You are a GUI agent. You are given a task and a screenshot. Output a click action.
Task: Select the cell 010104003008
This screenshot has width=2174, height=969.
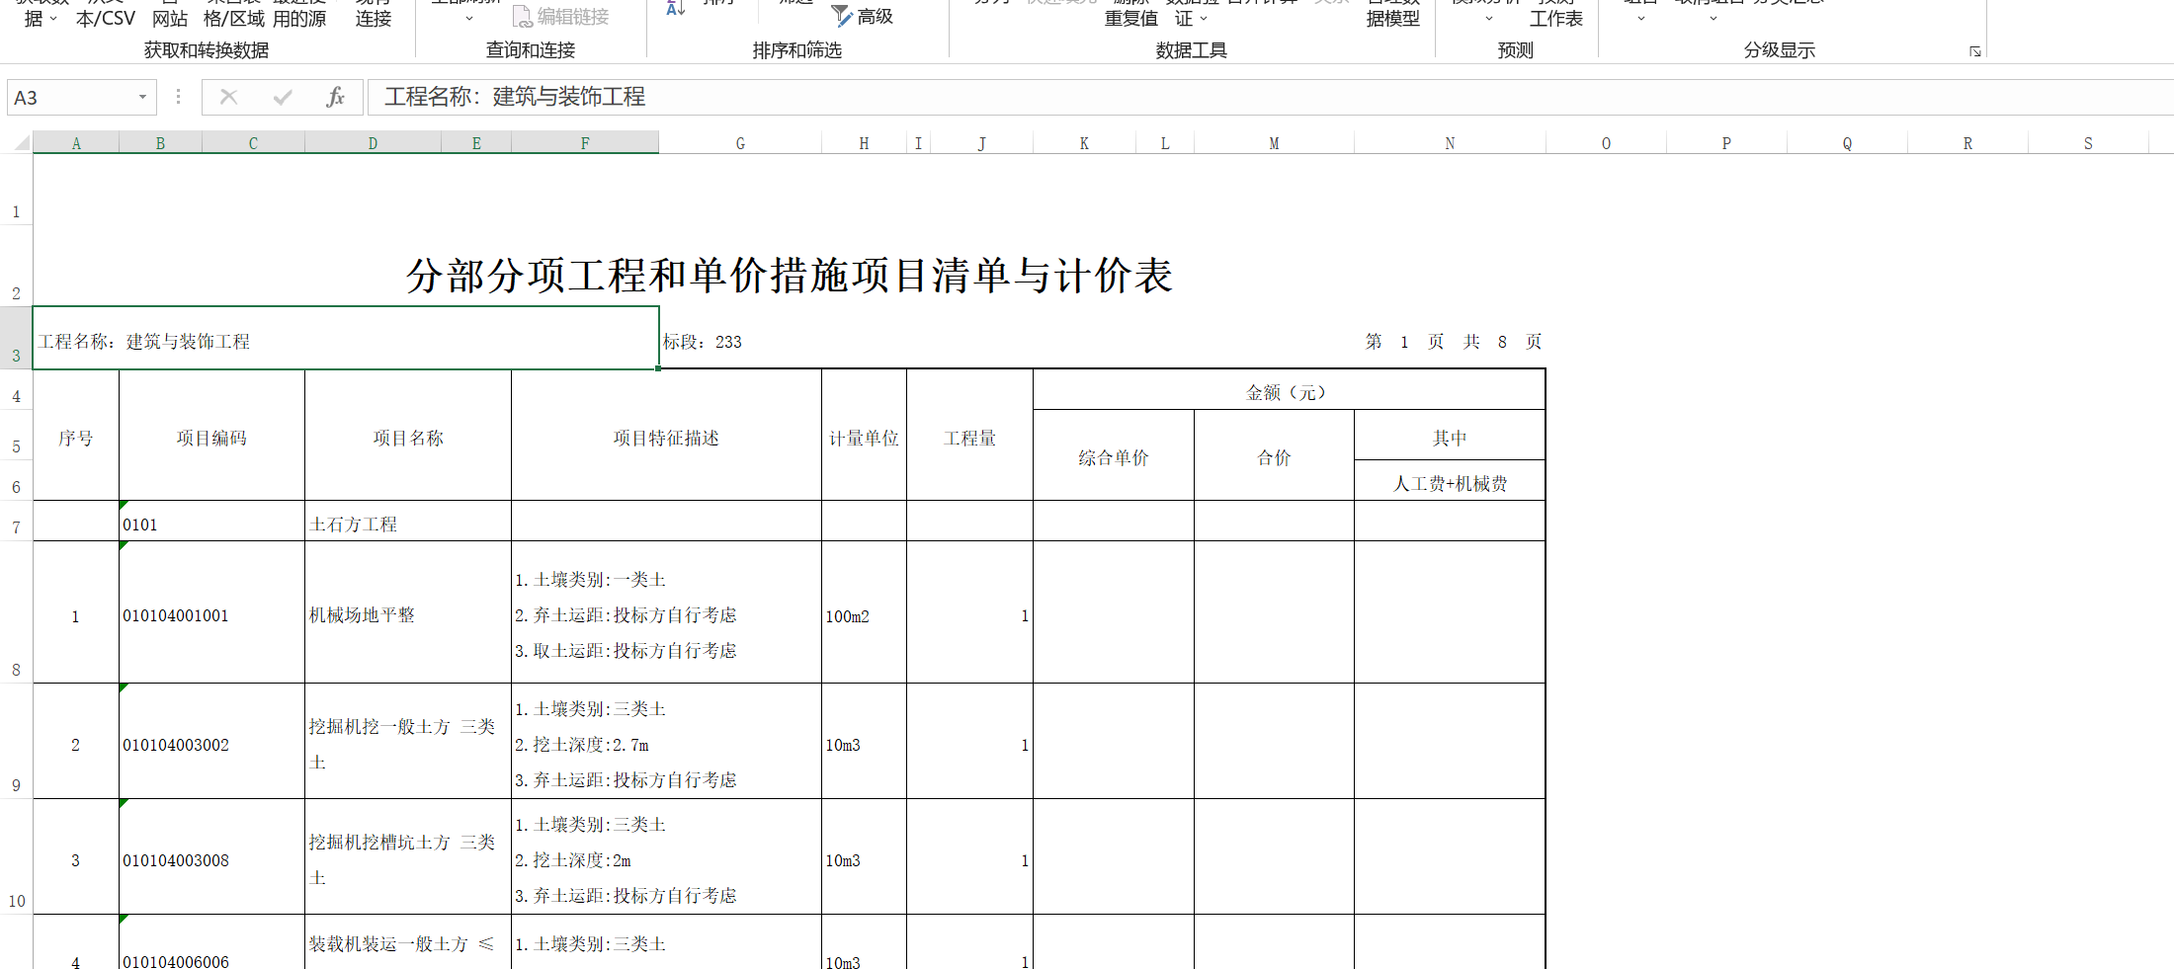coord(211,856)
